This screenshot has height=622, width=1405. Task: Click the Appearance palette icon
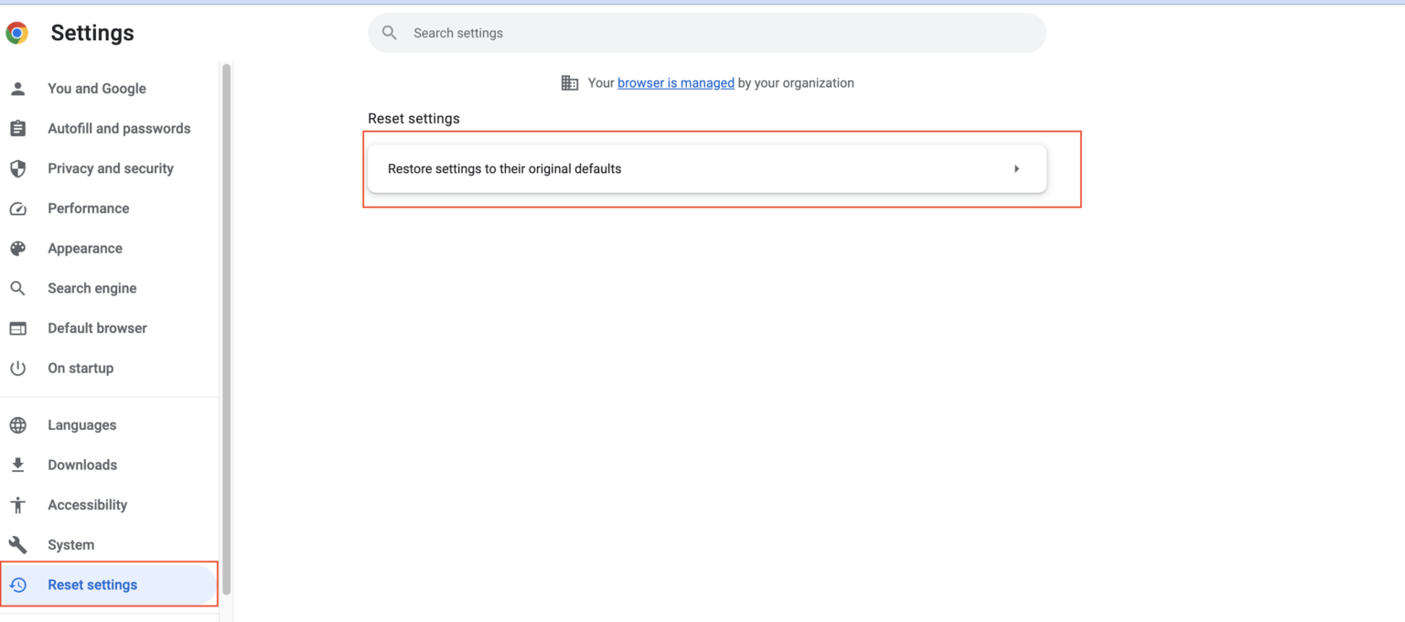(x=17, y=249)
